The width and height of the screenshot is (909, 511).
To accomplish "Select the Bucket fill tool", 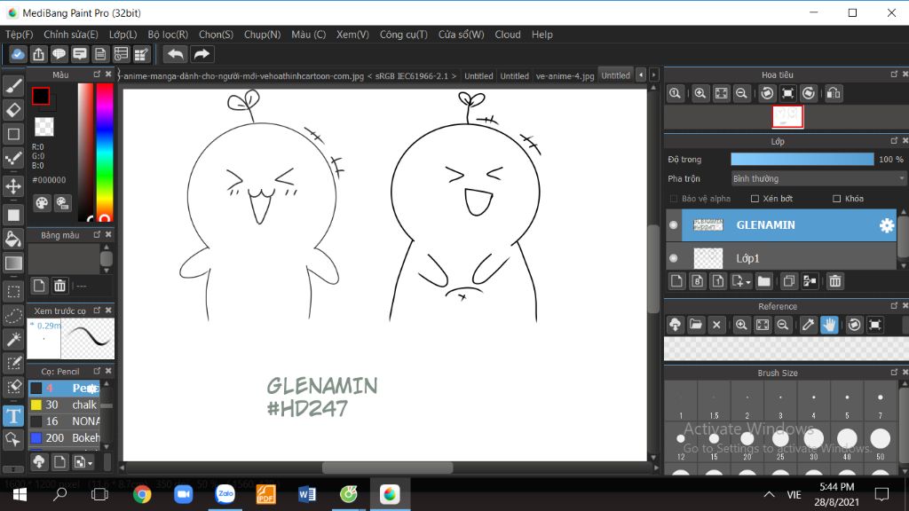I will pos(13,240).
